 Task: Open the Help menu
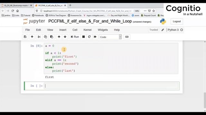(117, 30)
